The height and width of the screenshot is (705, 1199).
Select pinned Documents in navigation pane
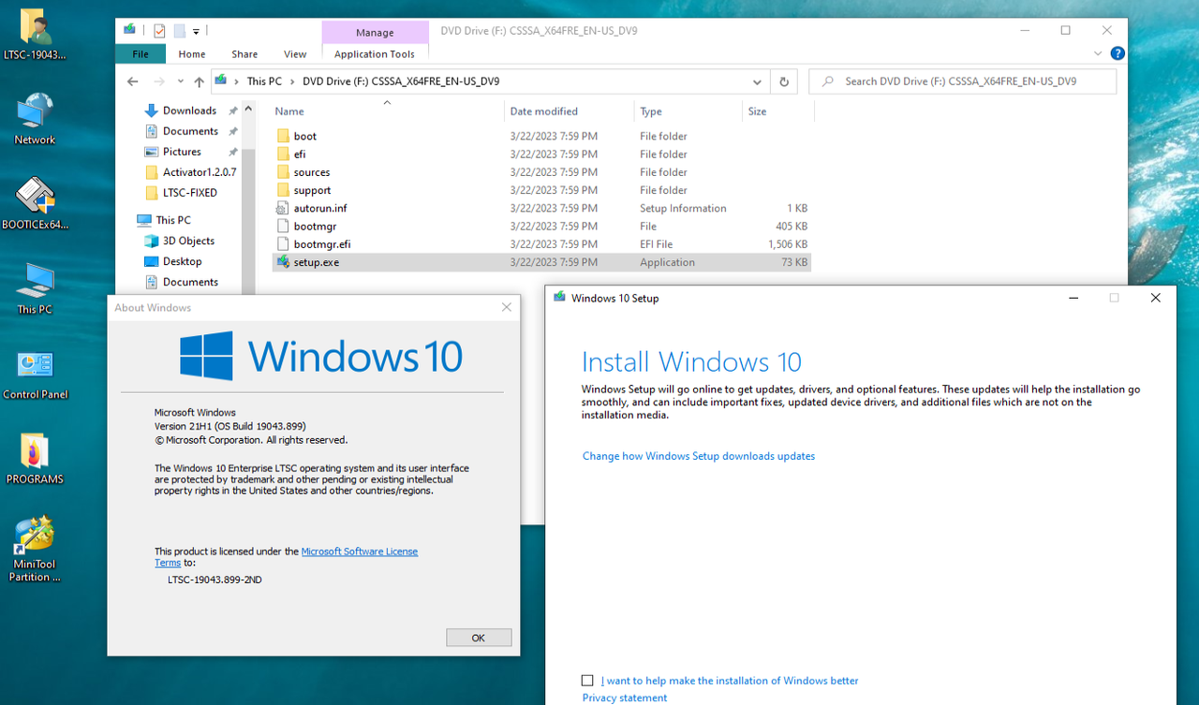click(x=190, y=131)
